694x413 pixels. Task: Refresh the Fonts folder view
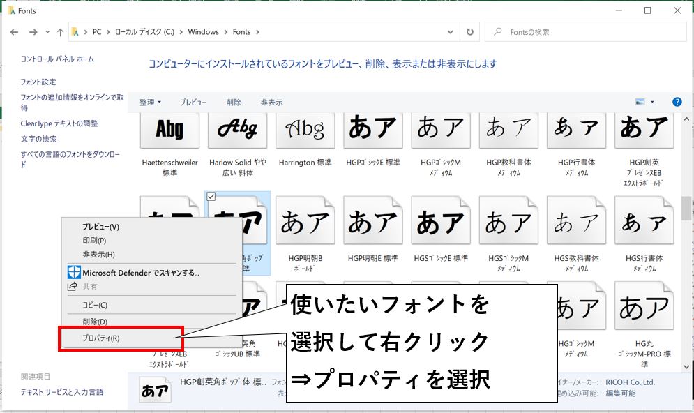click(x=470, y=32)
